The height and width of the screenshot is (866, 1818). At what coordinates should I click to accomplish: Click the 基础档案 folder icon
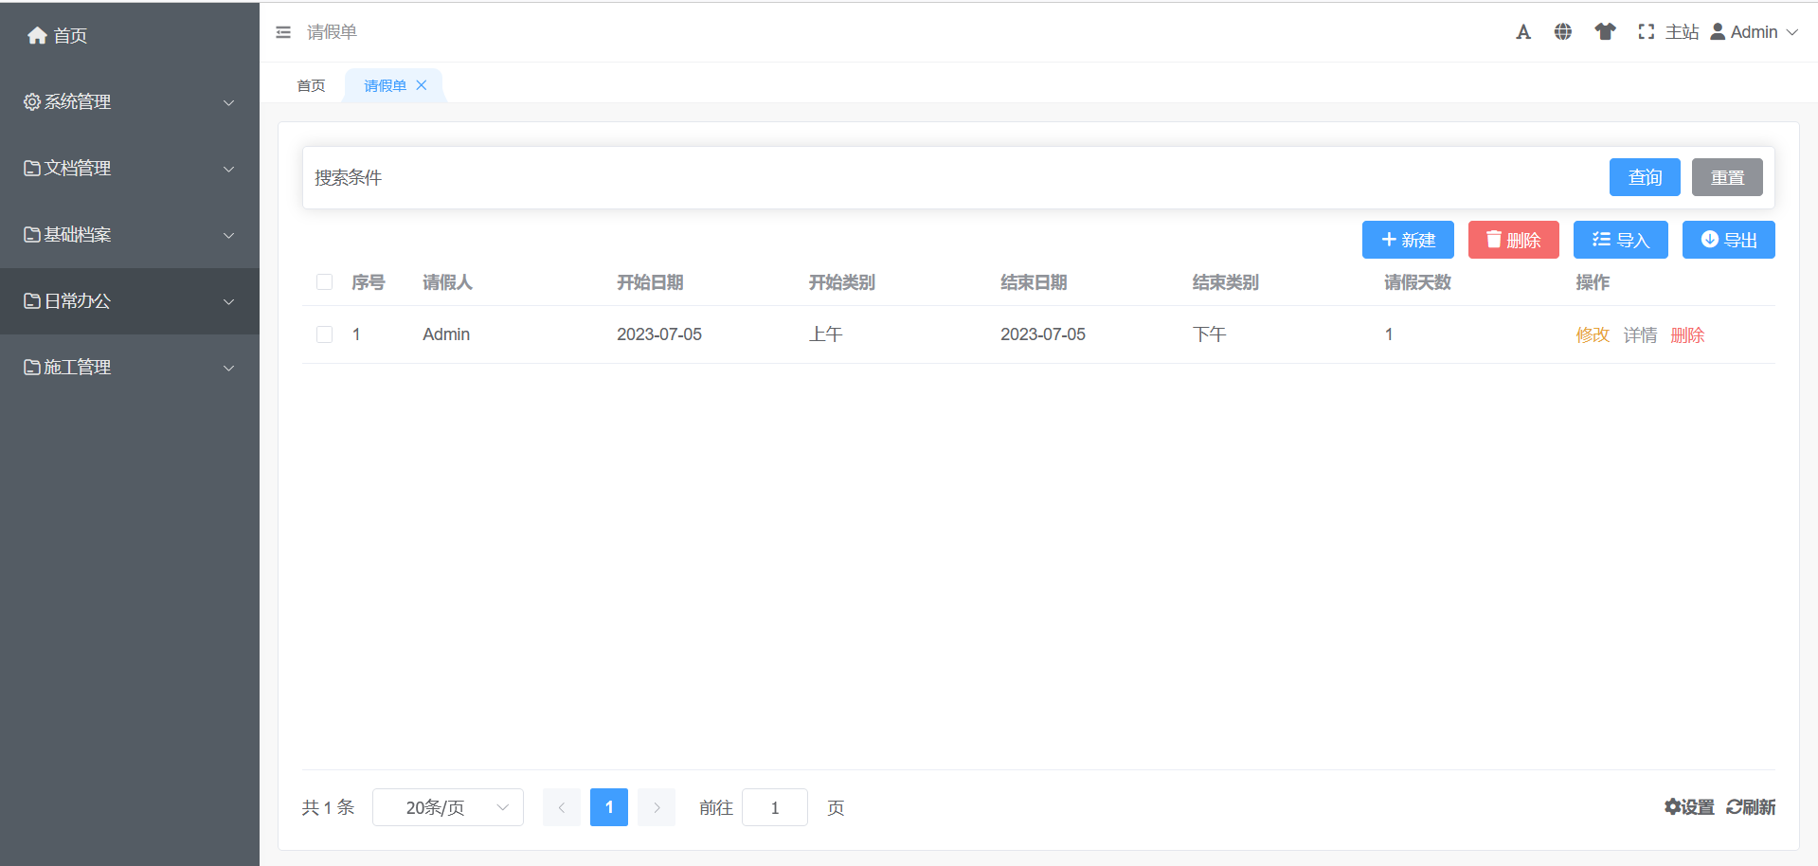coord(32,234)
